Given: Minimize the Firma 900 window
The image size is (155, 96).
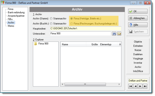Looking at the screenshot, I should pyautogui.click(x=133, y=3).
